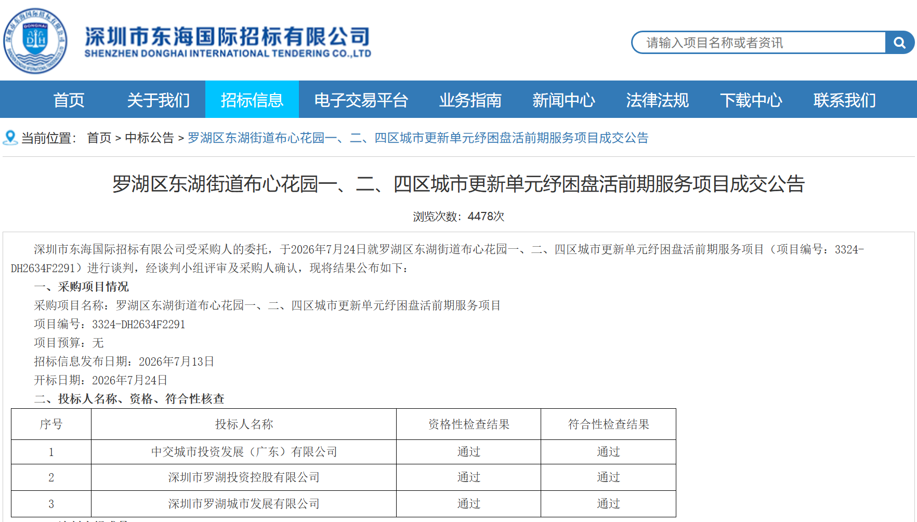
Task: Click the 首页 breadcrumb link
Action: tap(99, 138)
